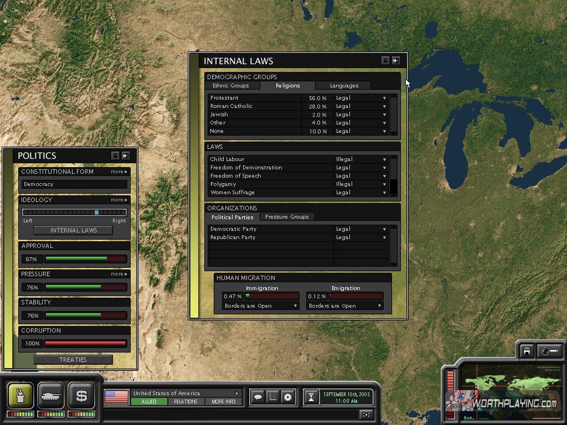Open the bar chart statistics icon
The image size is (567, 425).
pyautogui.click(x=272, y=397)
